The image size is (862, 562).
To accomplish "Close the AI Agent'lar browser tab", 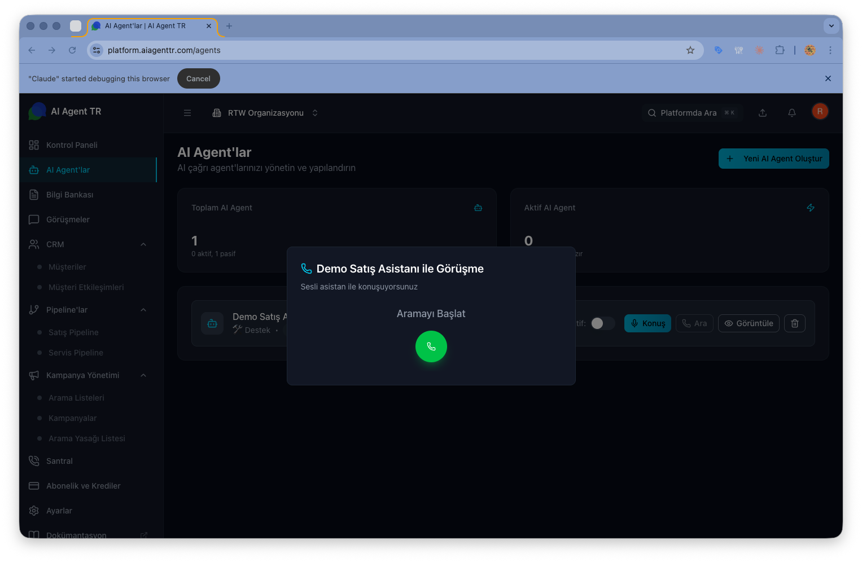I will [x=209, y=26].
